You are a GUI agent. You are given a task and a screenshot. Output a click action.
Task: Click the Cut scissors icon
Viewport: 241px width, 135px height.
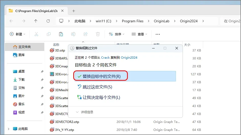(x=36, y=34)
